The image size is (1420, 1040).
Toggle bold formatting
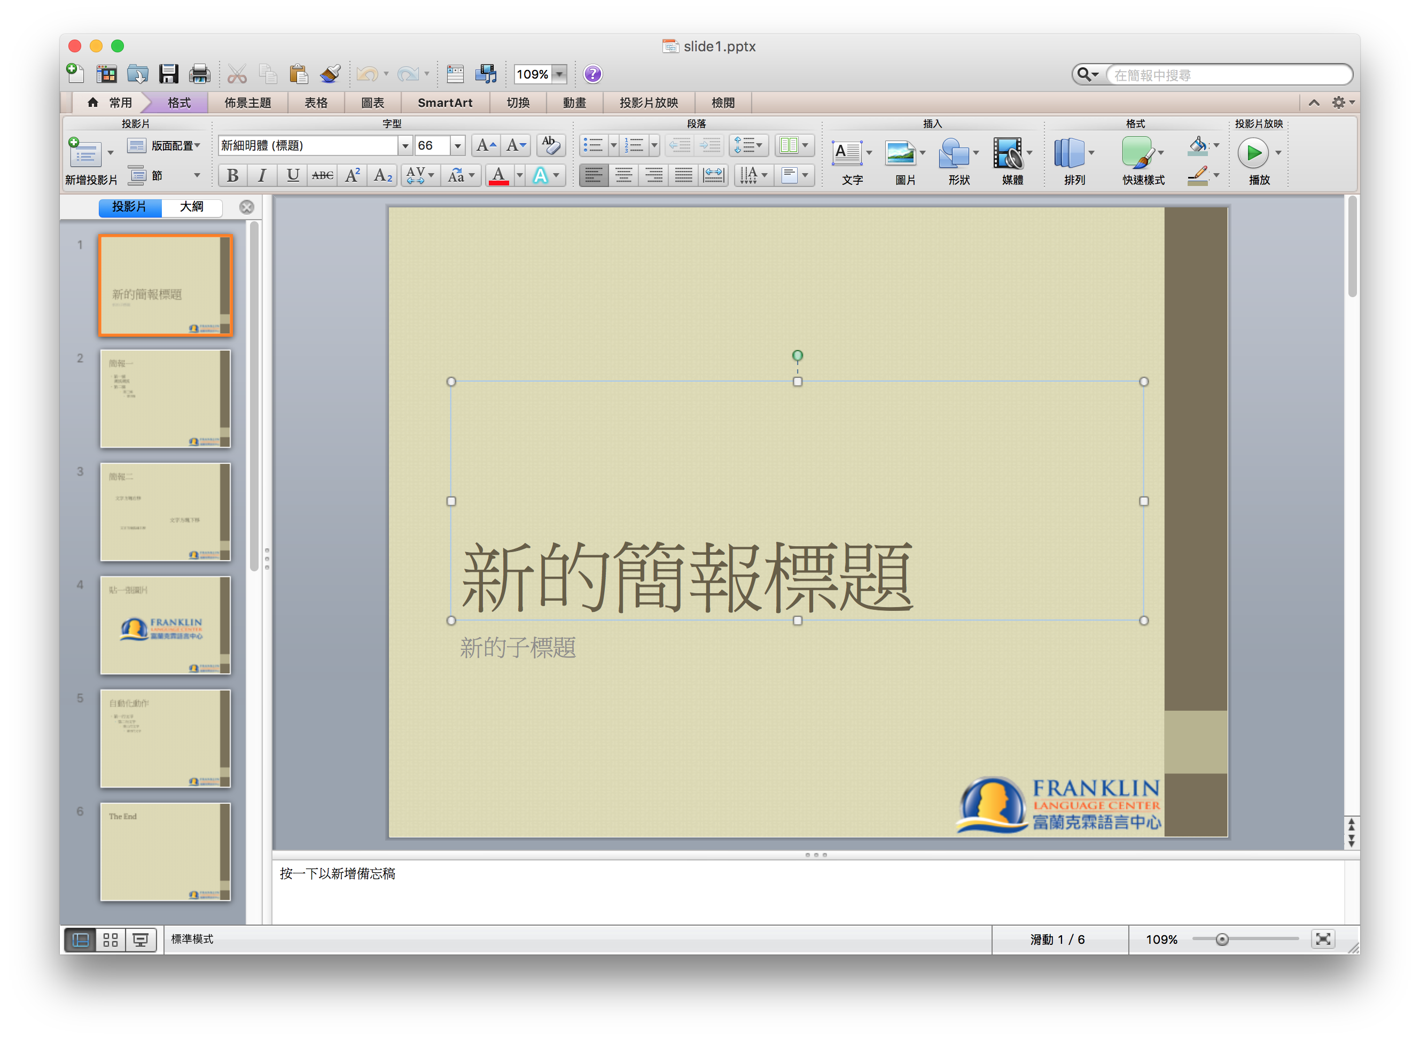tap(232, 176)
